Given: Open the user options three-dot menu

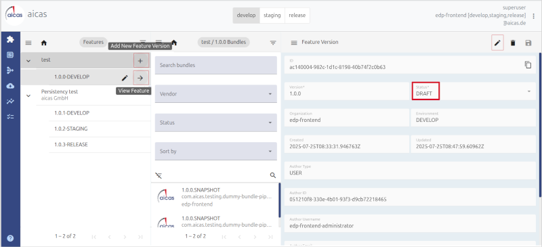Looking at the screenshot, I should click(533, 16).
